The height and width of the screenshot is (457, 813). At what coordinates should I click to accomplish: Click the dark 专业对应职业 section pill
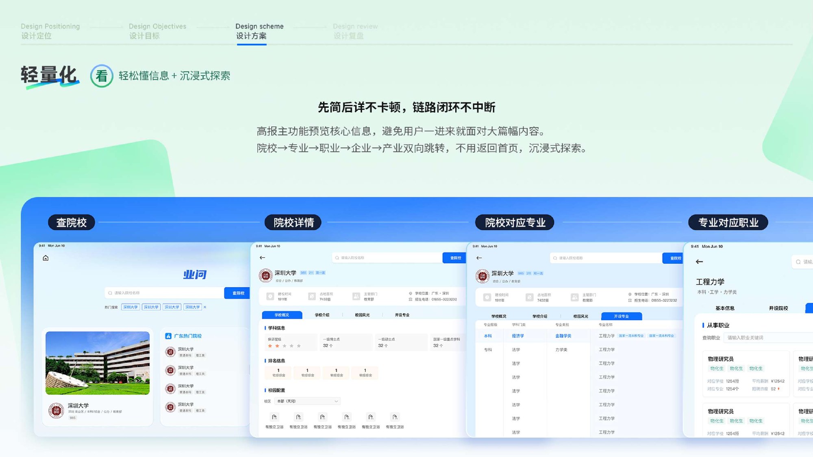(728, 223)
